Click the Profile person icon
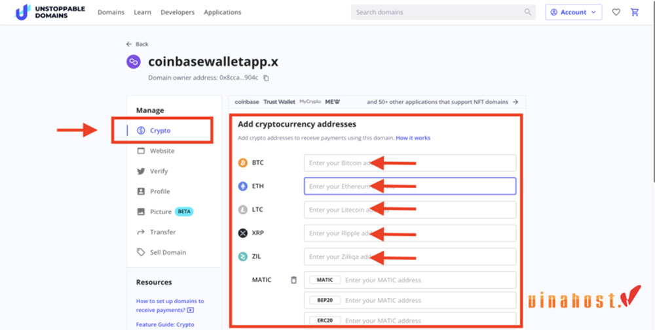Image resolution: width=655 pixels, height=330 pixels. (x=141, y=191)
